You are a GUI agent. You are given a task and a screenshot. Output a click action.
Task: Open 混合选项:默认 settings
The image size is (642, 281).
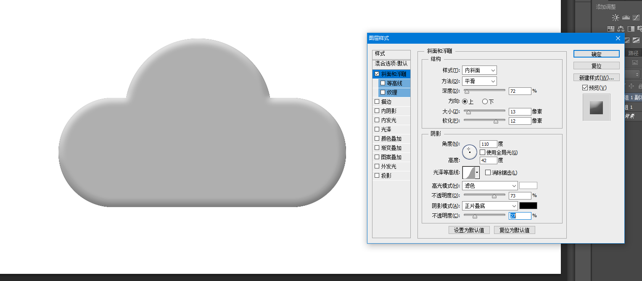[x=391, y=64]
